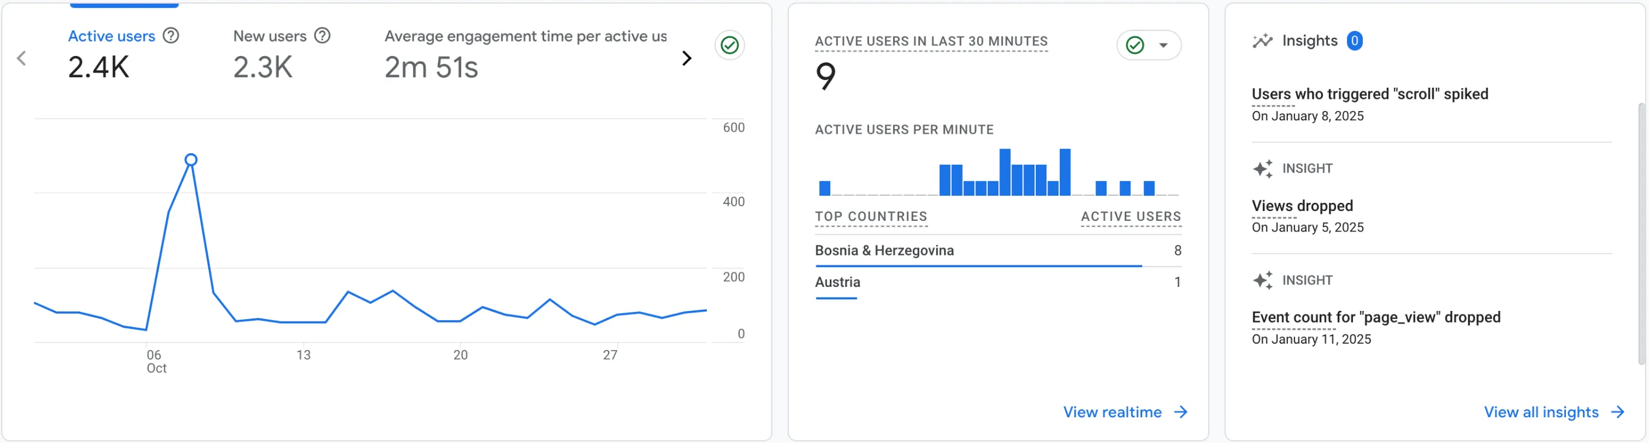
Task: Click the help icon beside Active users
Action: point(171,36)
